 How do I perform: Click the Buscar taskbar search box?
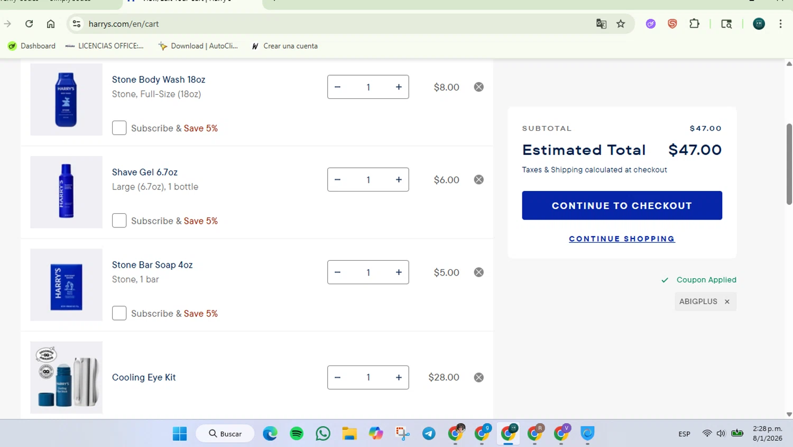(225, 434)
